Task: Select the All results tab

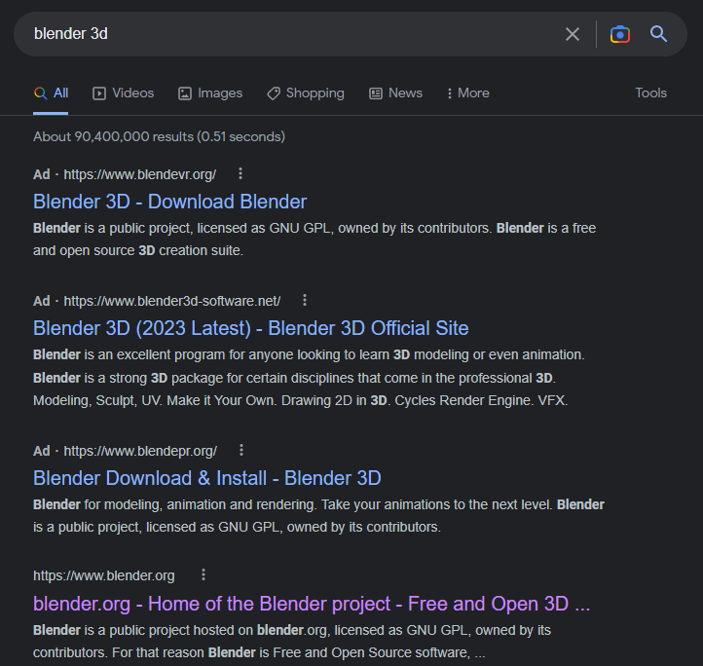Action: coord(51,93)
